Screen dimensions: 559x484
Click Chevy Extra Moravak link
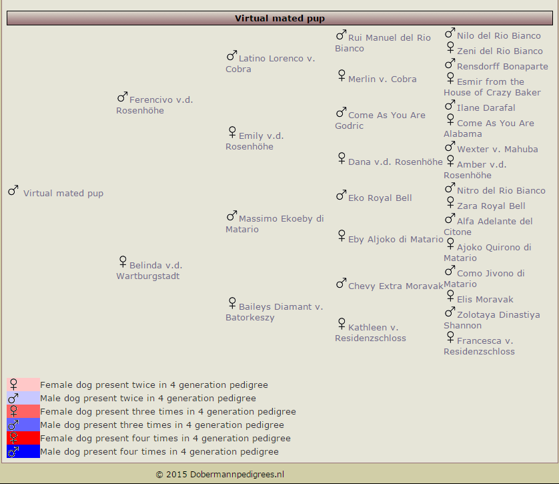pyautogui.click(x=396, y=286)
